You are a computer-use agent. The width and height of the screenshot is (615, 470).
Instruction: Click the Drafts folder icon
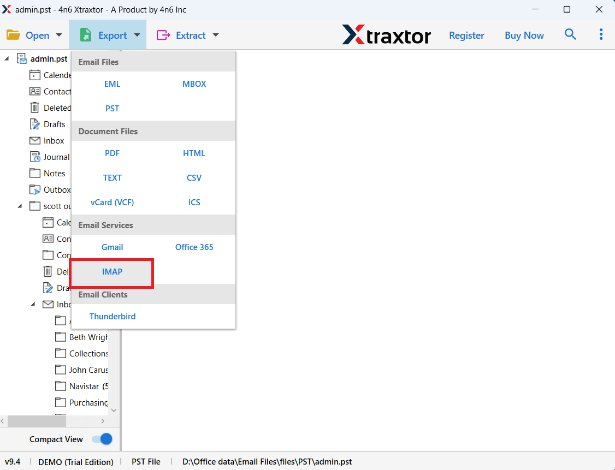click(x=34, y=124)
